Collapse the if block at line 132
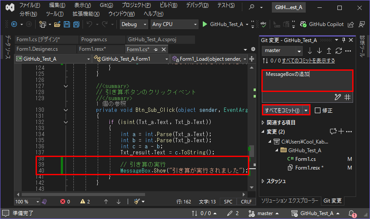Viewport: 370px width, 219px height. (x=66, y=122)
